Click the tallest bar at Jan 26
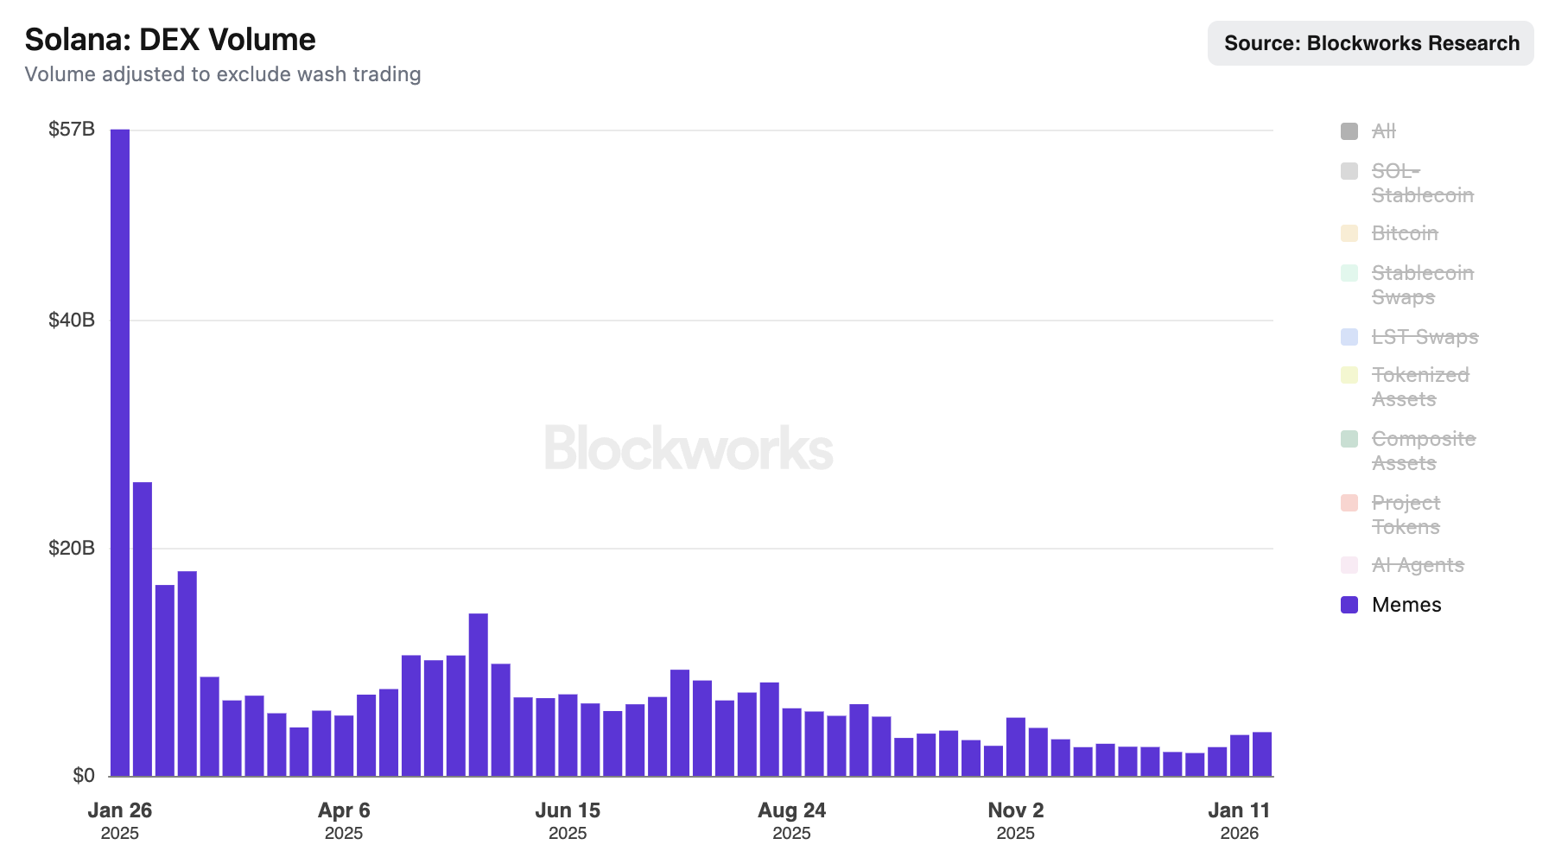Image resolution: width=1555 pixels, height=864 pixels. (x=120, y=449)
